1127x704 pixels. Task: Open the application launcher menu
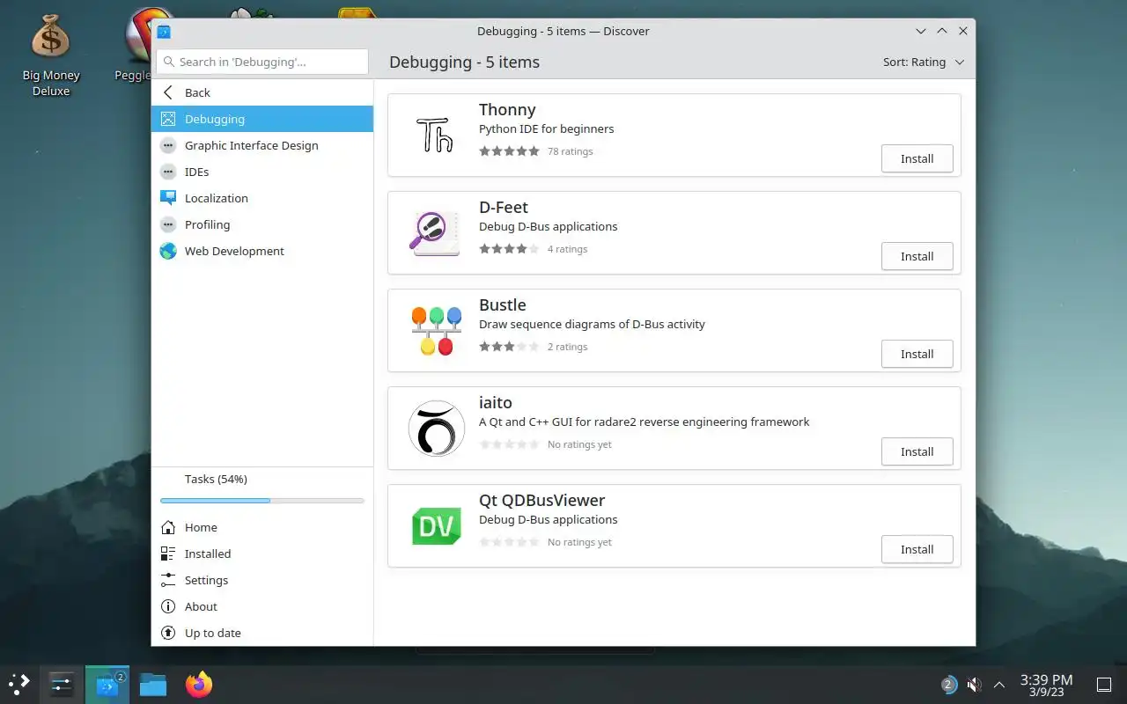pyautogui.click(x=19, y=684)
